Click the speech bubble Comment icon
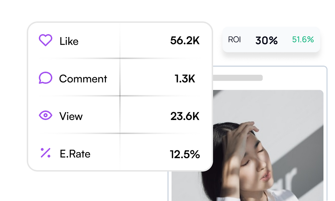The image size is (335, 201). pyautogui.click(x=45, y=78)
